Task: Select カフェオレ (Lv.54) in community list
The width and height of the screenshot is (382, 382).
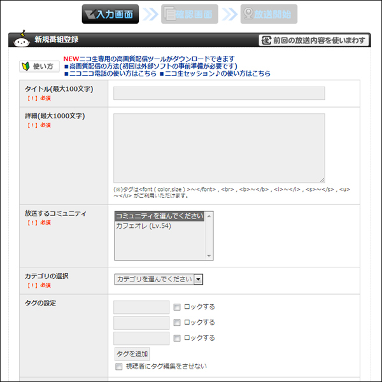Action: pyautogui.click(x=143, y=226)
